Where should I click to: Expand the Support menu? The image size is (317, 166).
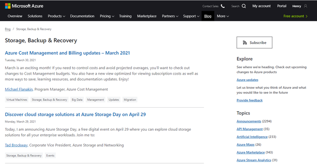click(x=191, y=16)
